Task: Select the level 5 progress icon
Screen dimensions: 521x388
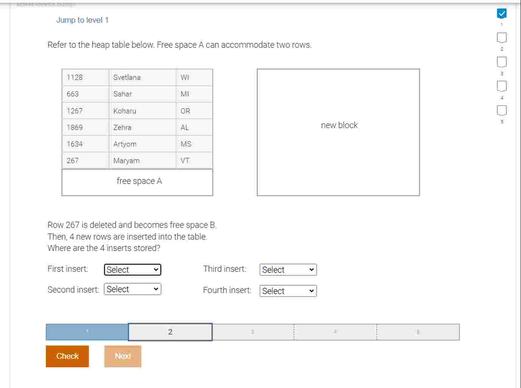Action: [501, 110]
